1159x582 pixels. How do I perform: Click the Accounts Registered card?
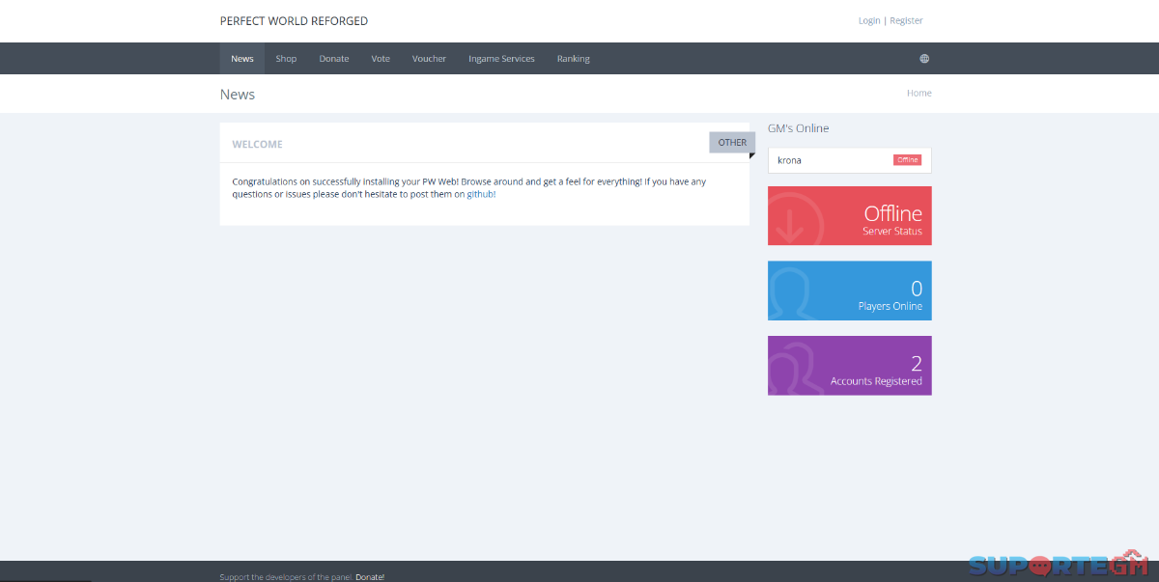[x=850, y=366]
